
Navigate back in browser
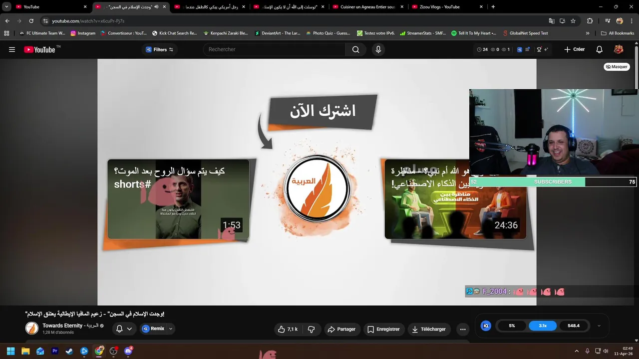(x=7, y=21)
